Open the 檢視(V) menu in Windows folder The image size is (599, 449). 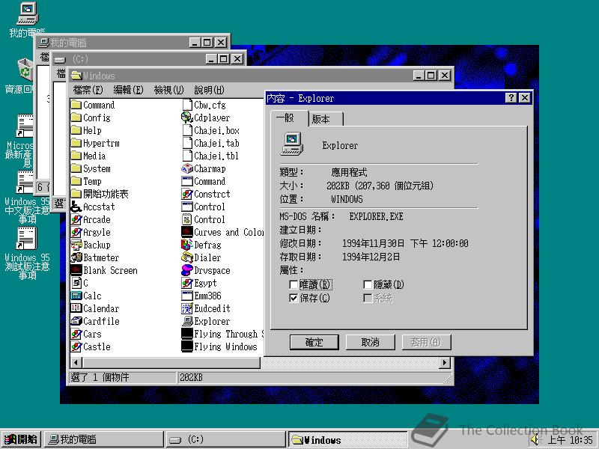[x=169, y=90]
